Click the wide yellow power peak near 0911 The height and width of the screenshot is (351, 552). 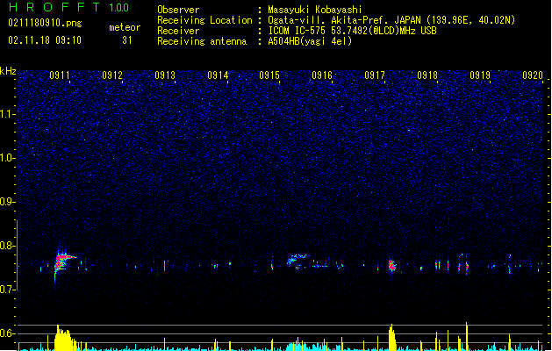(x=63, y=339)
